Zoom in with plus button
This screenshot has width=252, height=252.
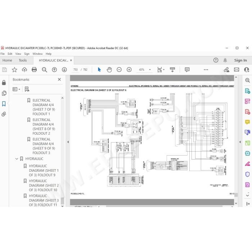point(129,70)
